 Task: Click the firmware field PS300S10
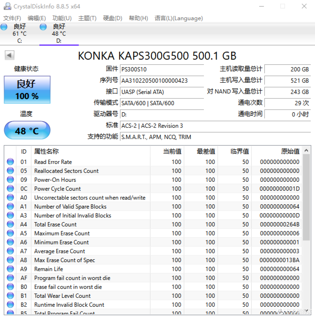tap(162, 69)
